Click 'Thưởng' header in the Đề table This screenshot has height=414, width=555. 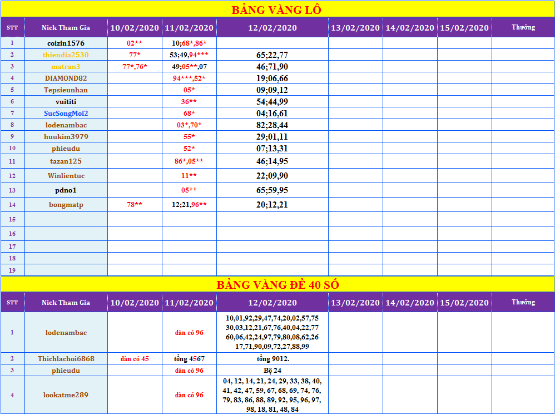coord(523,302)
